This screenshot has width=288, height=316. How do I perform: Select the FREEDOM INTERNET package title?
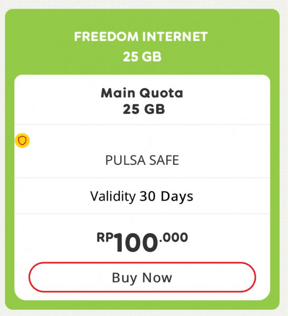pos(141,37)
